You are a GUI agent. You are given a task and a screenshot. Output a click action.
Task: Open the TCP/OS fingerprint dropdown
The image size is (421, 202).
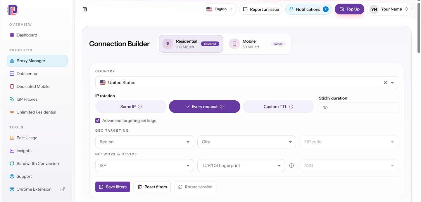tap(241, 166)
